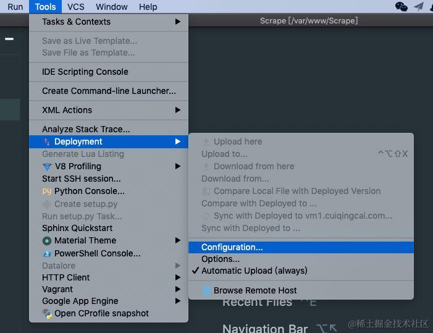
Task: Open the Window menu
Action: (112, 7)
